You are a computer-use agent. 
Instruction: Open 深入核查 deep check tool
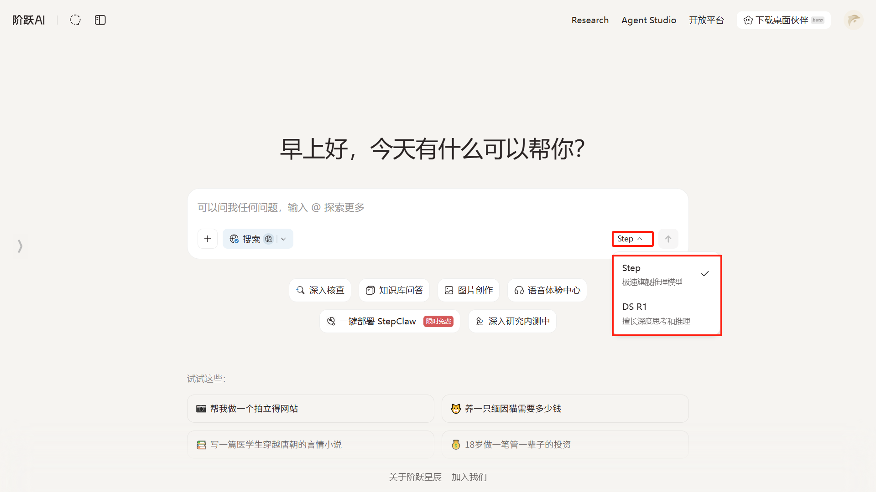[320, 290]
